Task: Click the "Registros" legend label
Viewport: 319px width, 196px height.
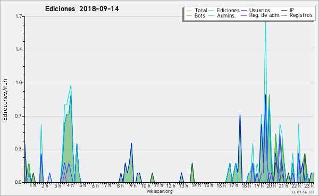Action: coord(301,15)
